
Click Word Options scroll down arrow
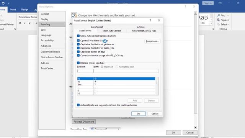[196, 128]
